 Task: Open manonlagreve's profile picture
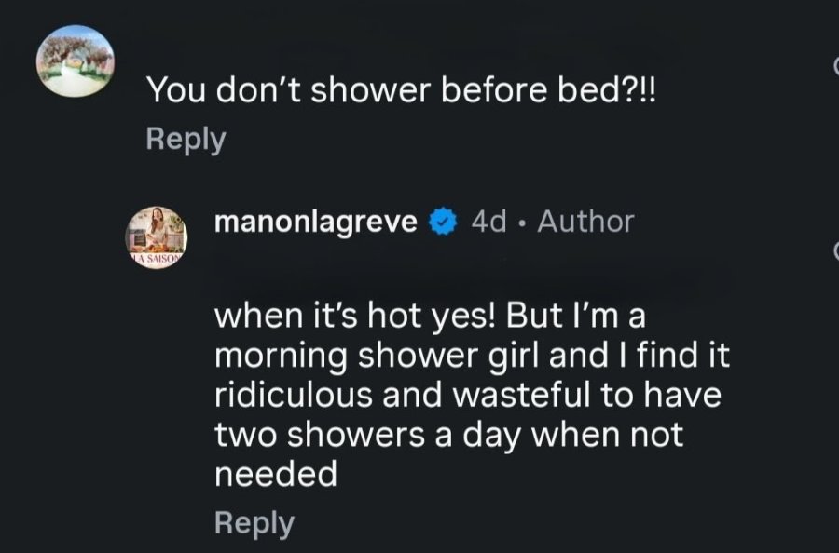(157, 237)
